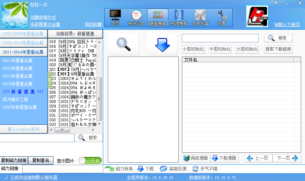Expand 2000-2005年里番合集 section
Image resolution: width=305 pixels, height=181 pixels.
pos(23,34)
